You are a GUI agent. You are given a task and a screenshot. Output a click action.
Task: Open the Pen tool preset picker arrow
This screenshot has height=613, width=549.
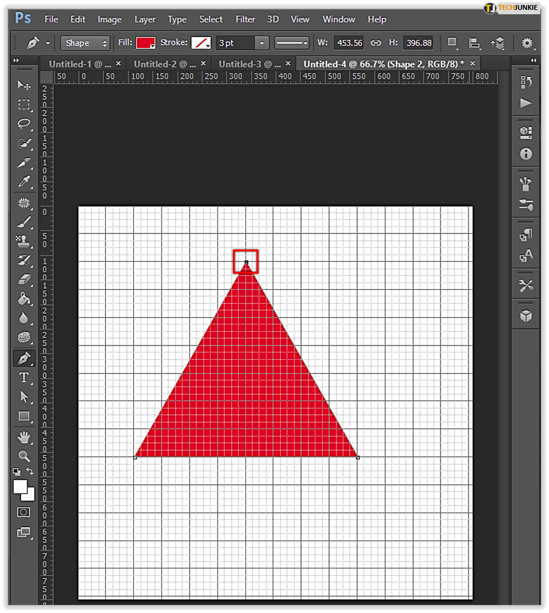click(48, 43)
